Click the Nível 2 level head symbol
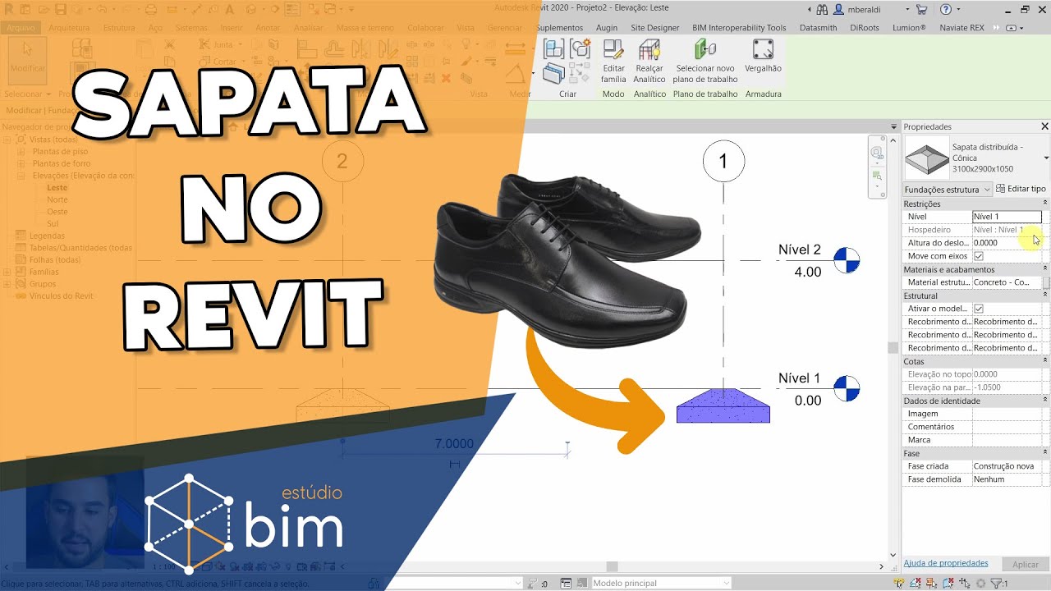1051x591 pixels. point(847,261)
